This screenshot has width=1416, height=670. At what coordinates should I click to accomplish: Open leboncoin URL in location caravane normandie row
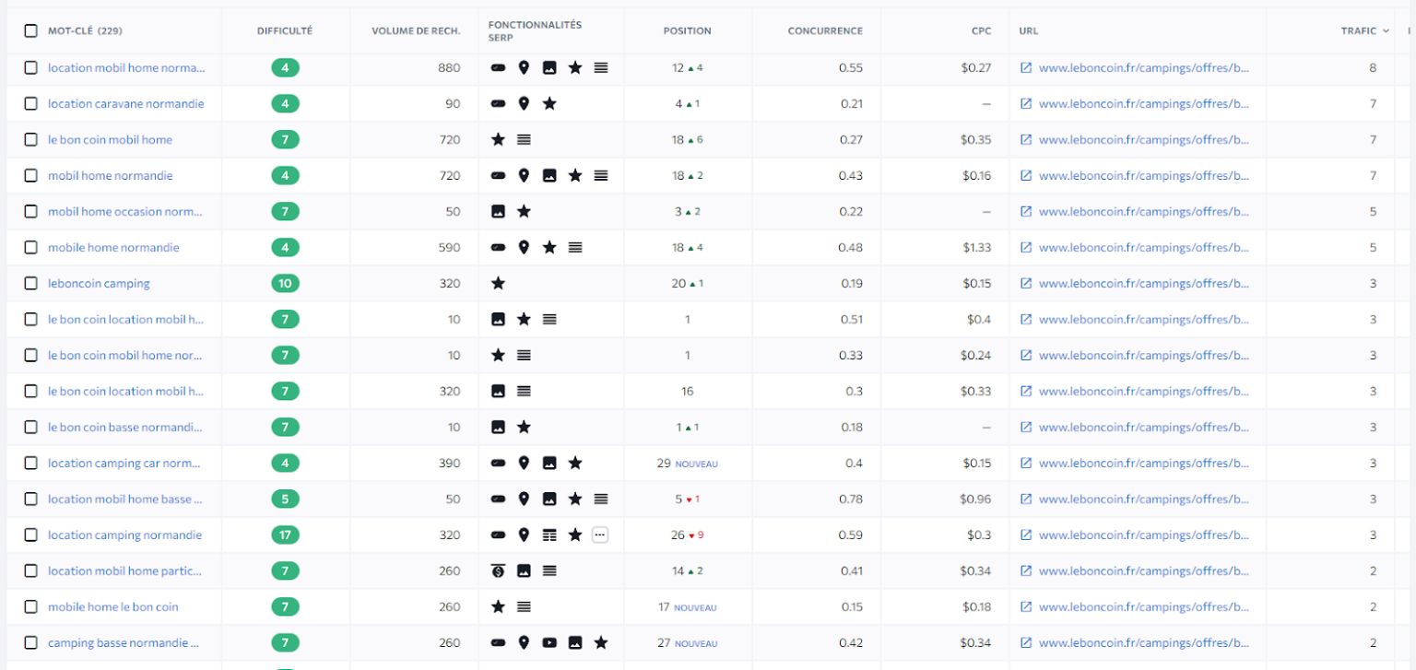point(1144,104)
